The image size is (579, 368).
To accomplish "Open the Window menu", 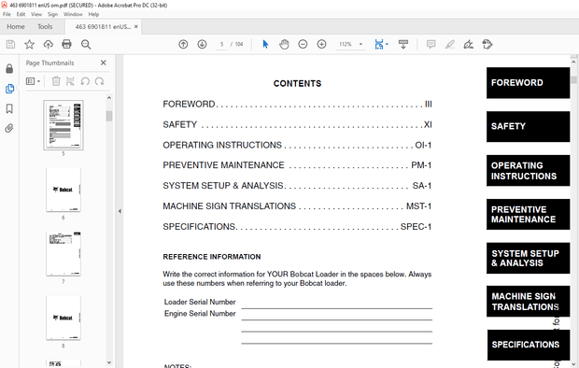I will (73, 14).
